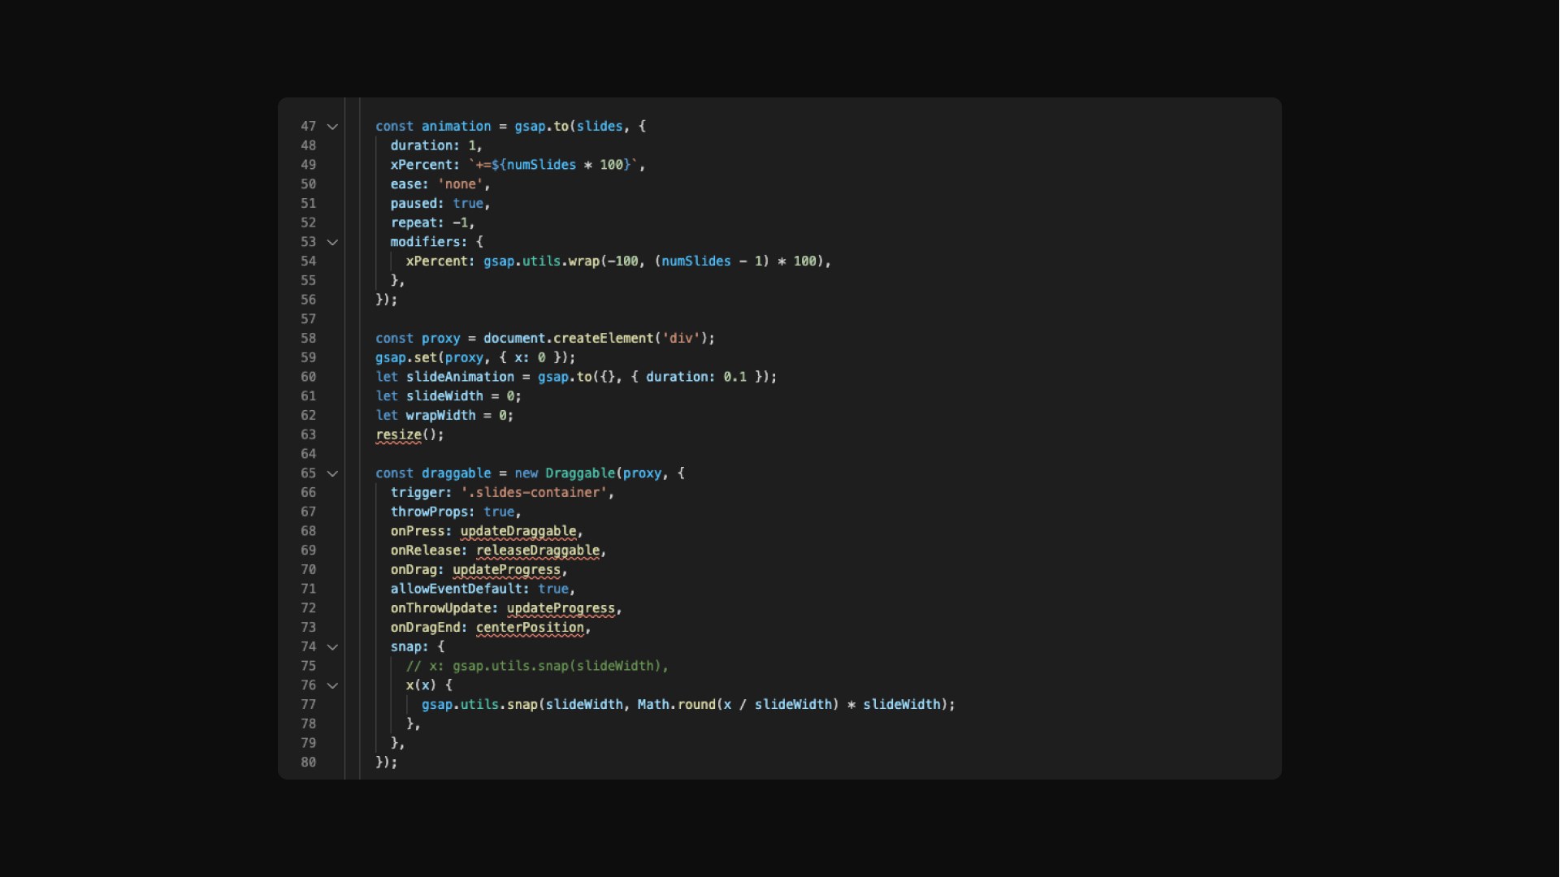Click the releaseDraggable reference
Viewport: 1560px width, 877px height.
click(538, 551)
